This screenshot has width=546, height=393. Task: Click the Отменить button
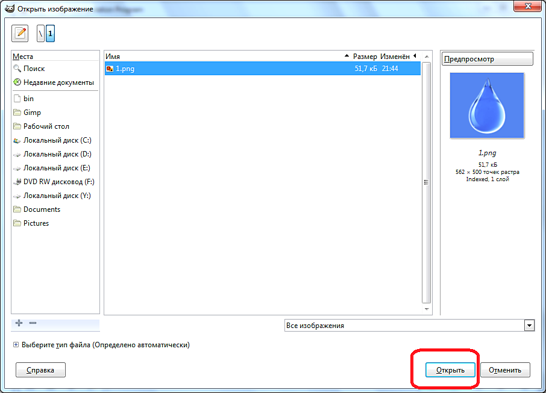505,370
